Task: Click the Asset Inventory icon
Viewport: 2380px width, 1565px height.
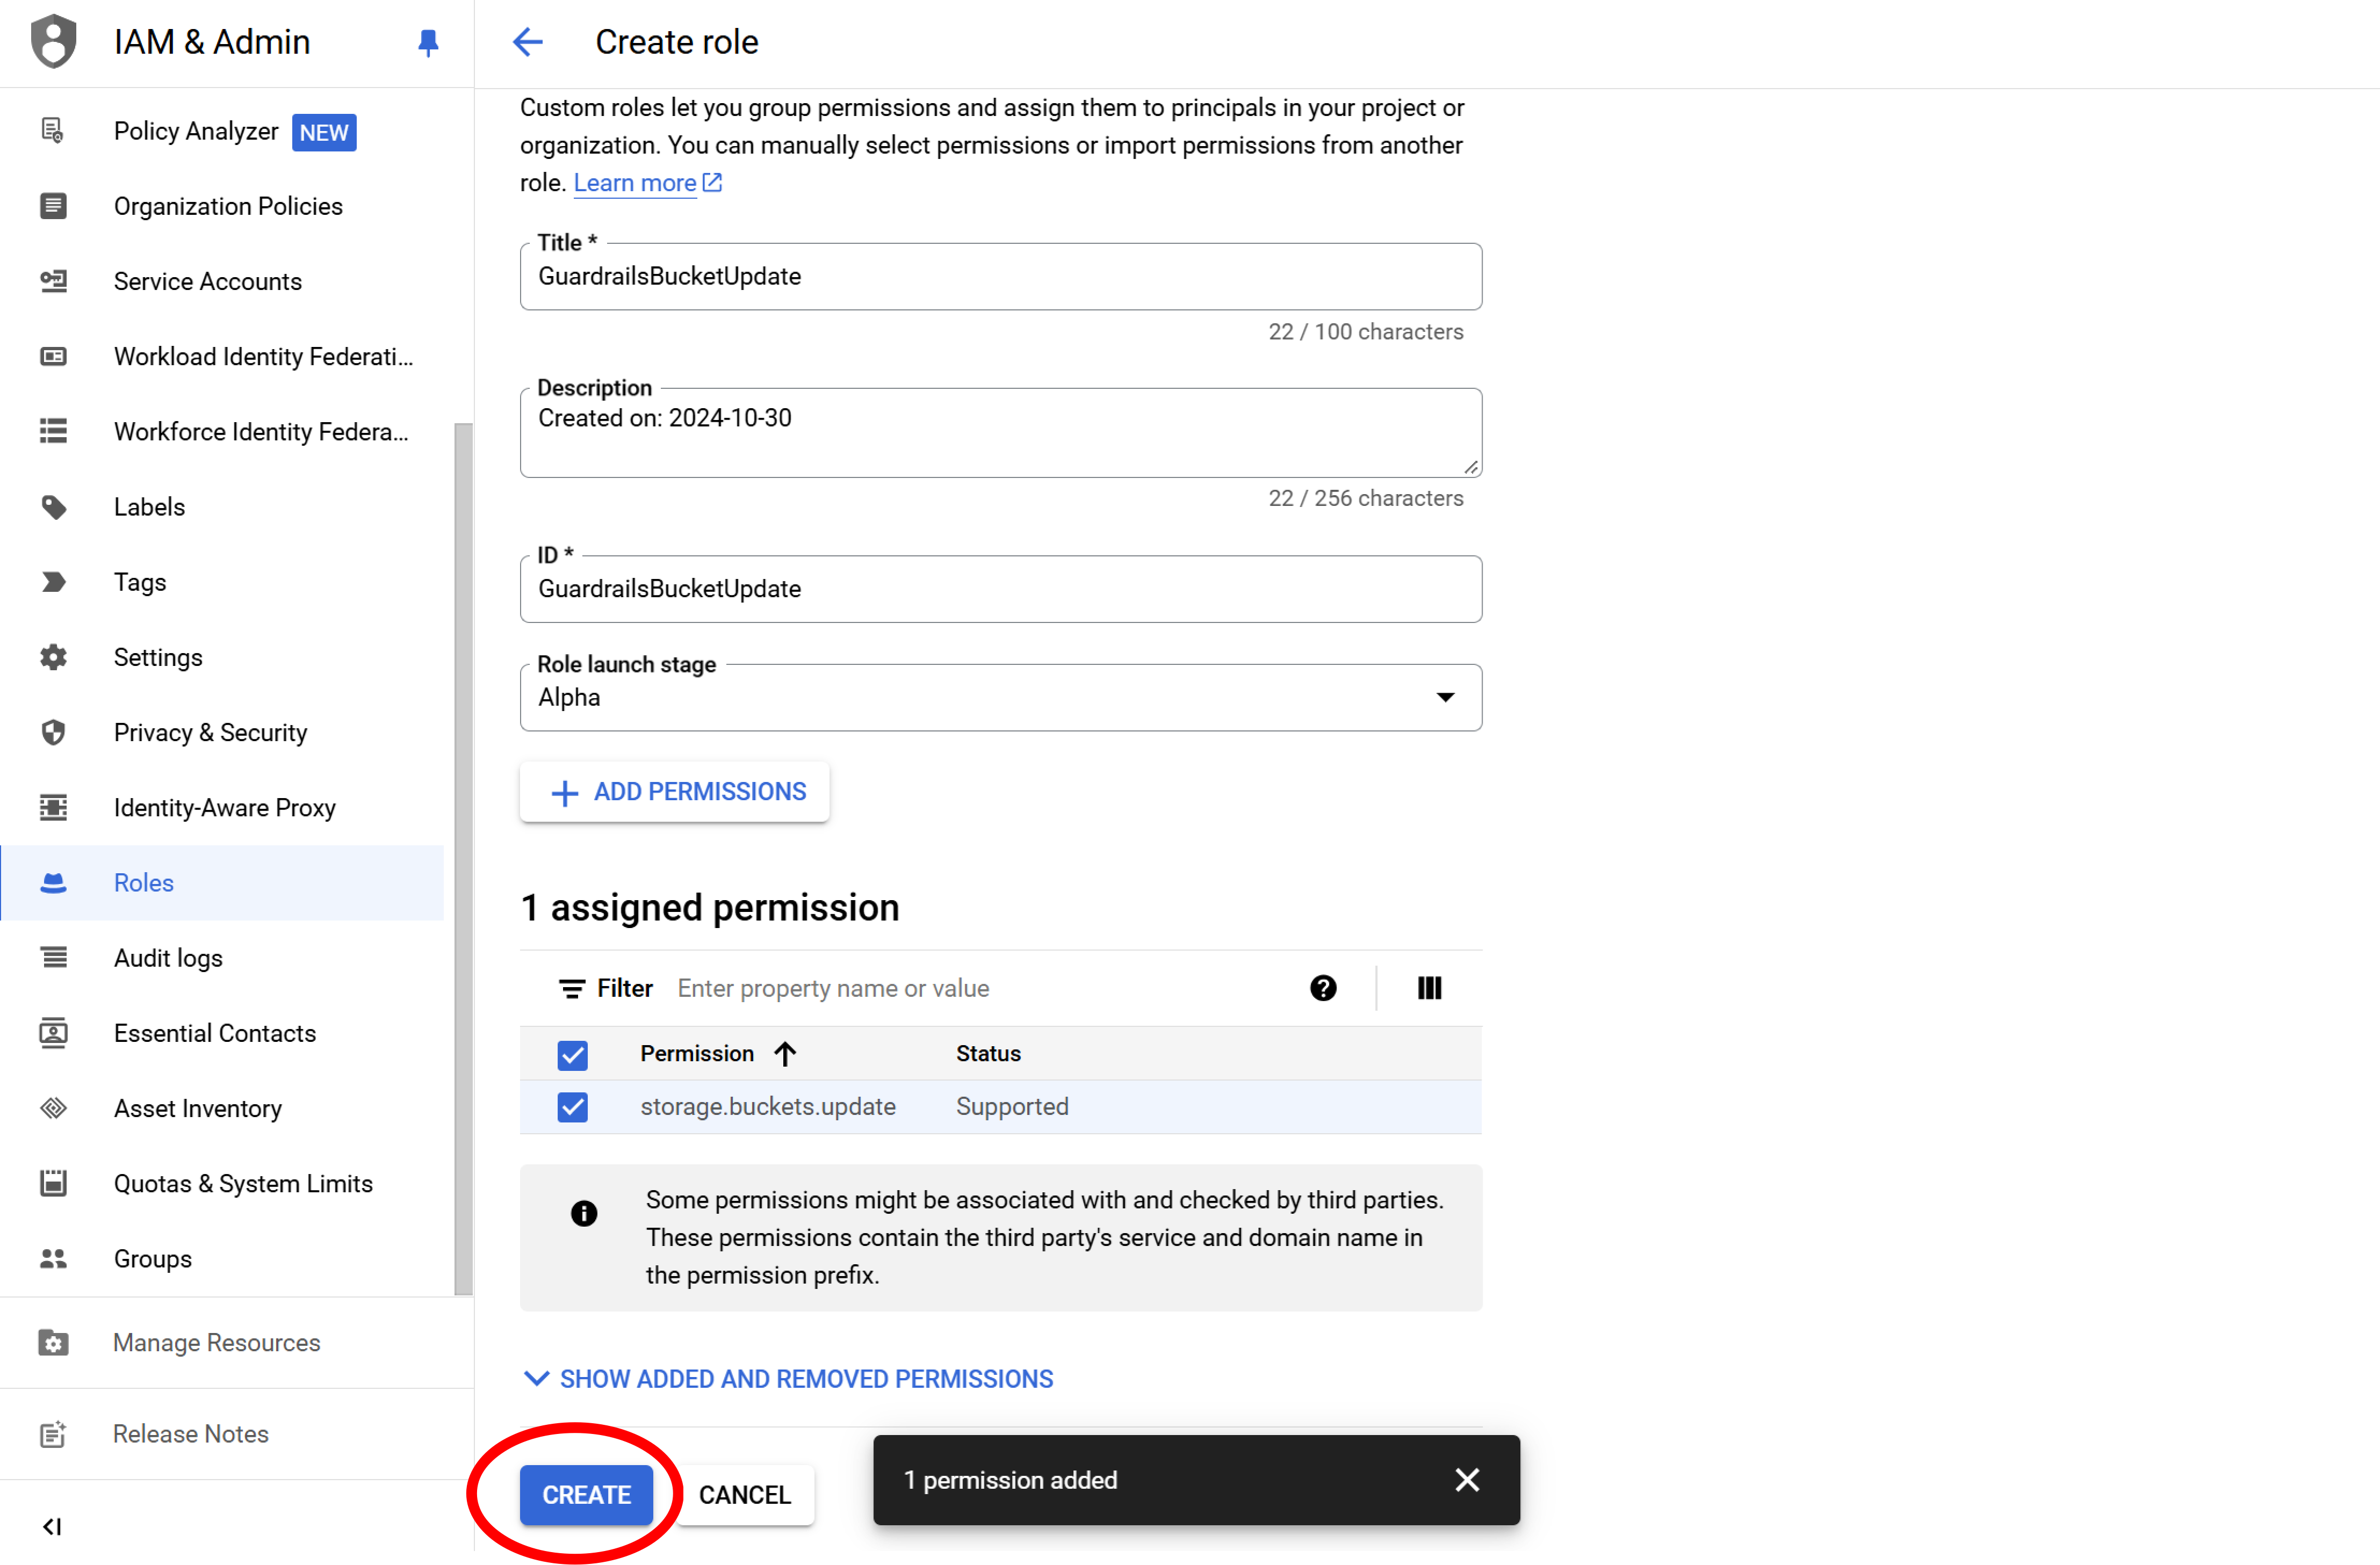Action: (x=53, y=1108)
